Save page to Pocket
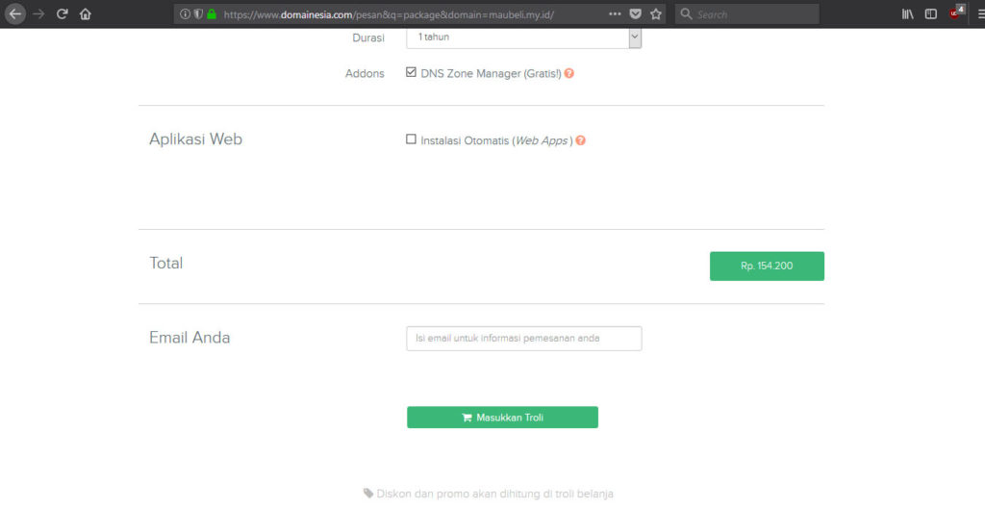Viewport: 985px width, 507px height. (635, 13)
